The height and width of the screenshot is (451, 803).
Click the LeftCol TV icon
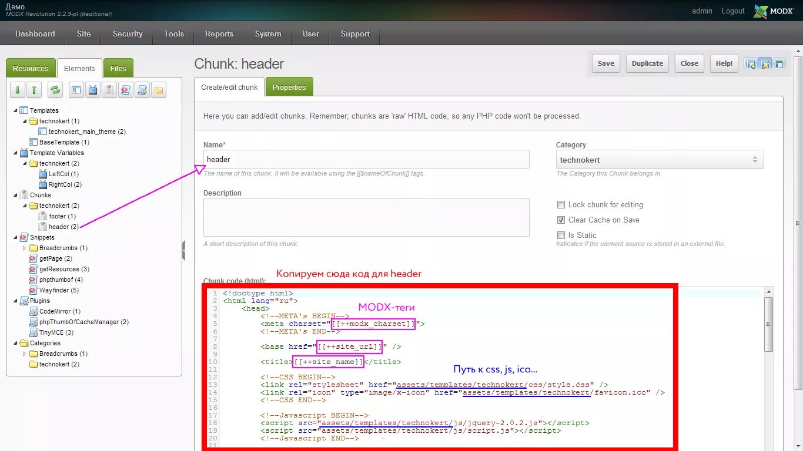42,174
